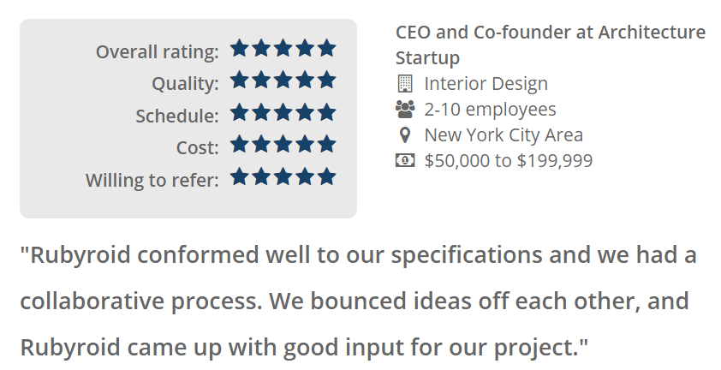Click the $50,000 to $199,999 budget text

[508, 161]
